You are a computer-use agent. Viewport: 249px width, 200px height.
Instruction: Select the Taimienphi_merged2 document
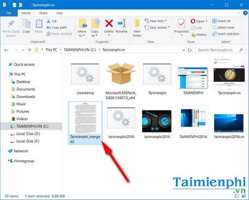[85, 123]
